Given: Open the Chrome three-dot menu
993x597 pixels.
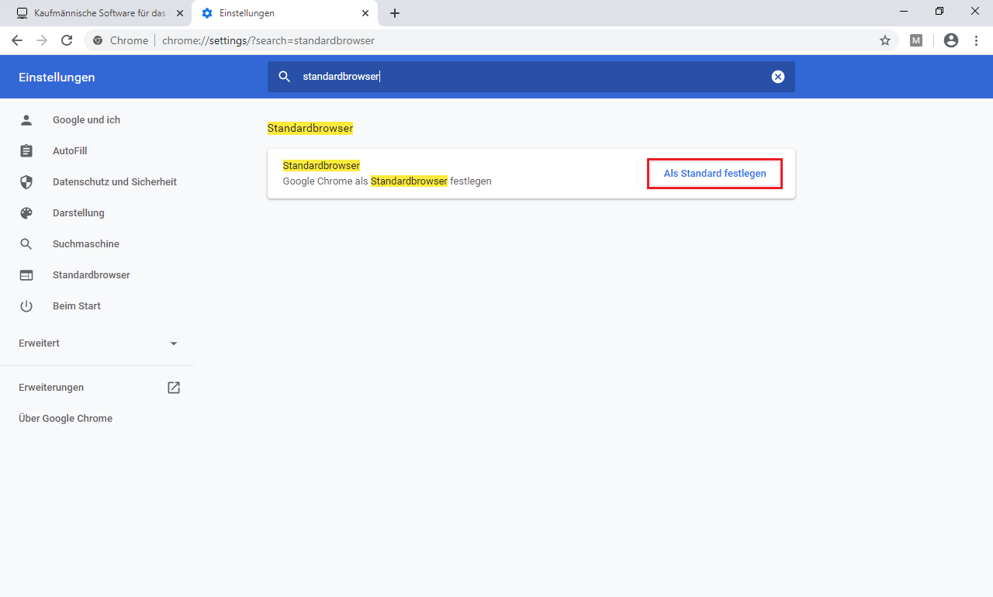Looking at the screenshot, I should (976, 40).
